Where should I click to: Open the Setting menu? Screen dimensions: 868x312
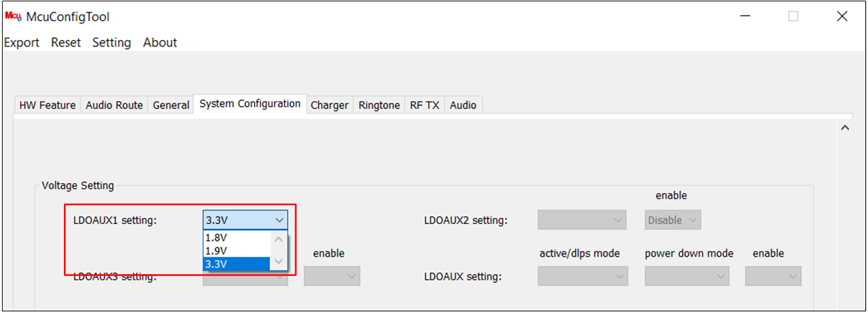pos(111,43)
